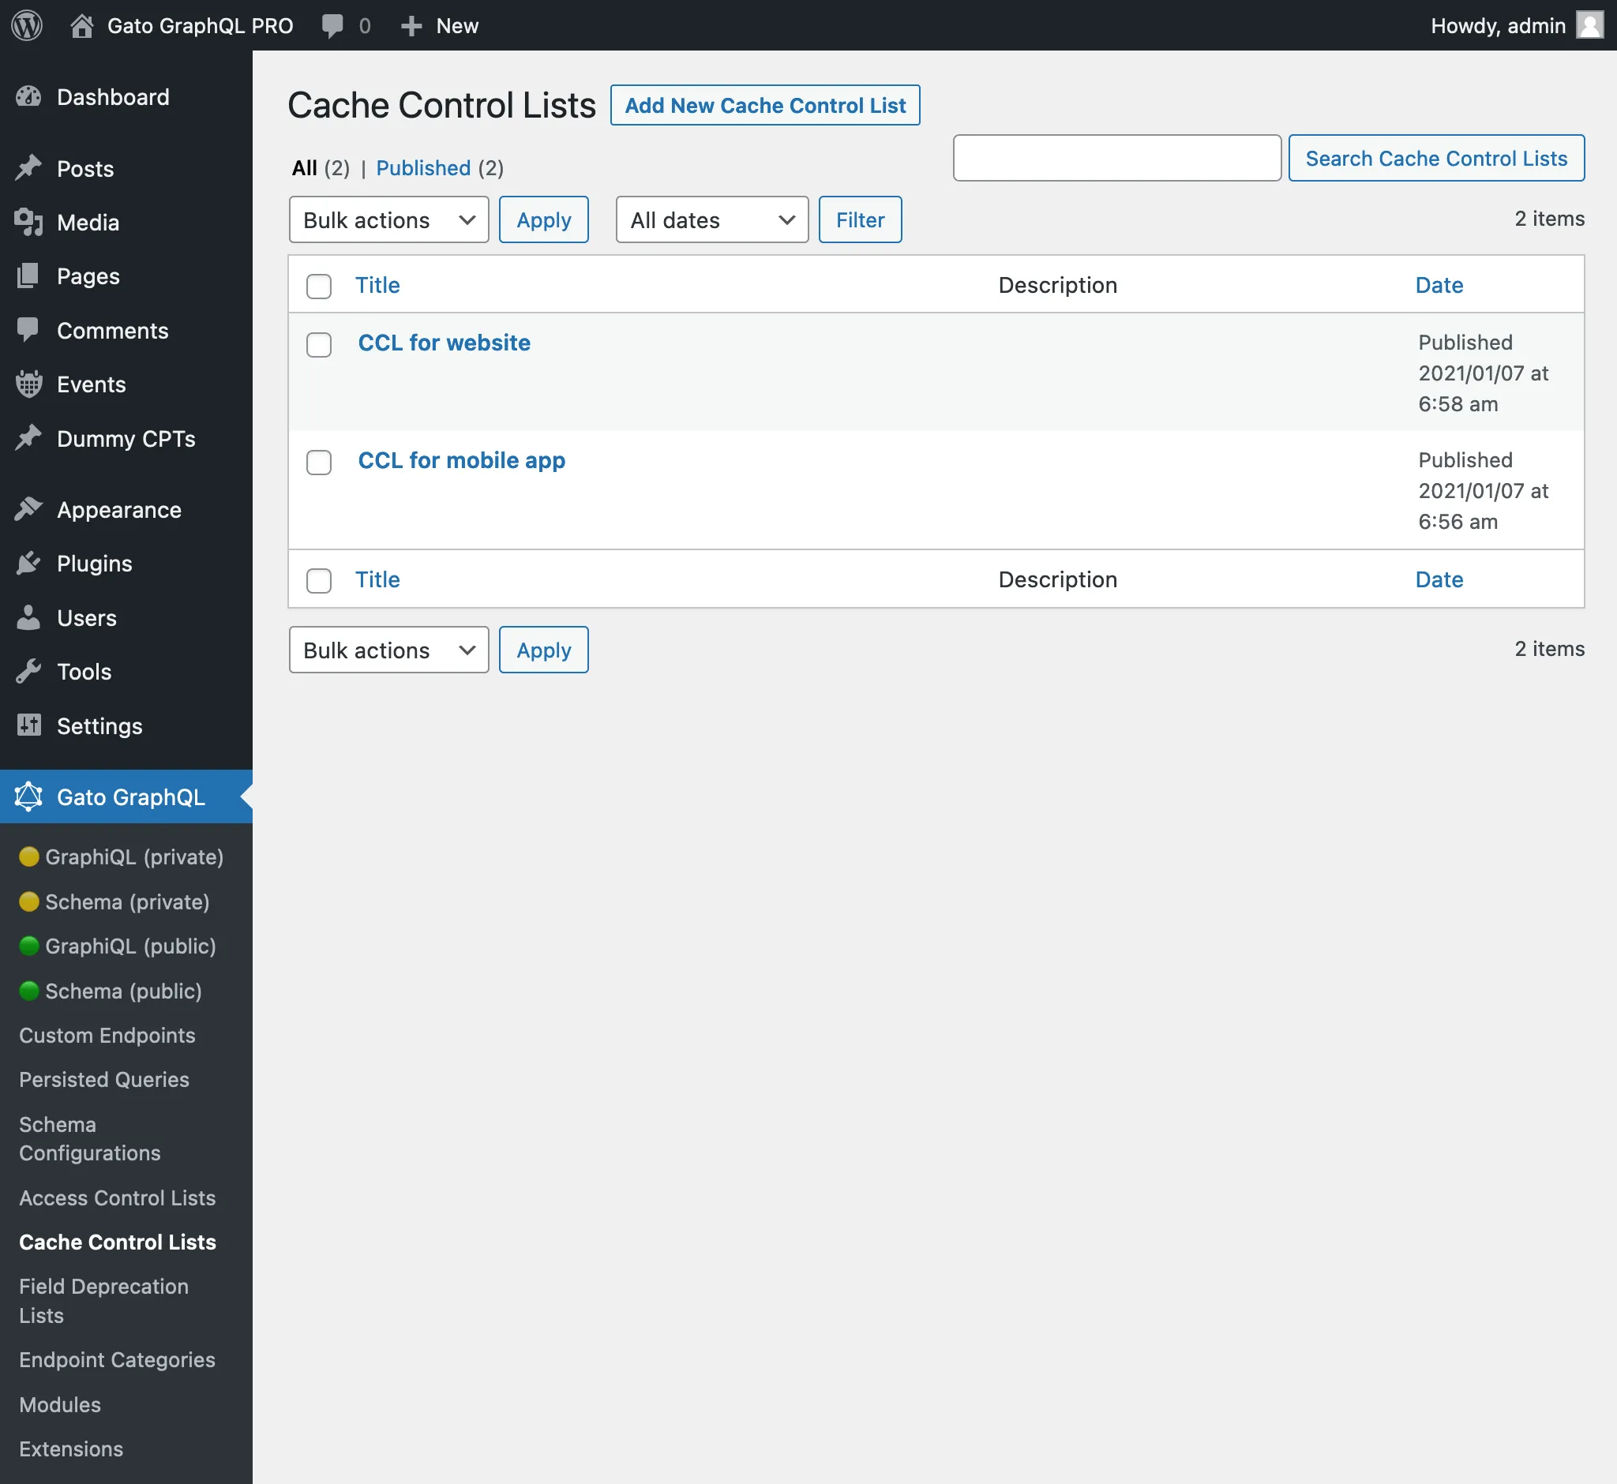The image size is (1617, 1484).
Task: Open the CCL for website link
Action: point(445,343)
